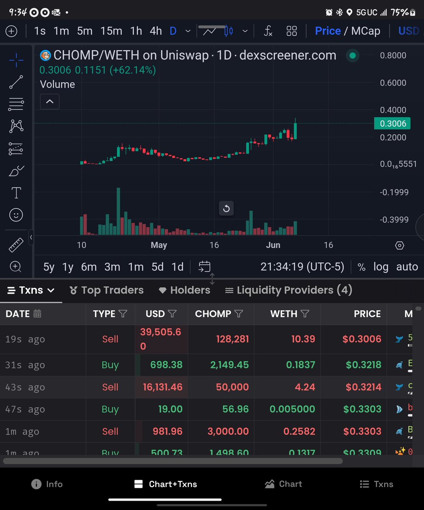This screenshot has width=424, height=510.
Task: Open the Holders tab
Action: (184, 290)
